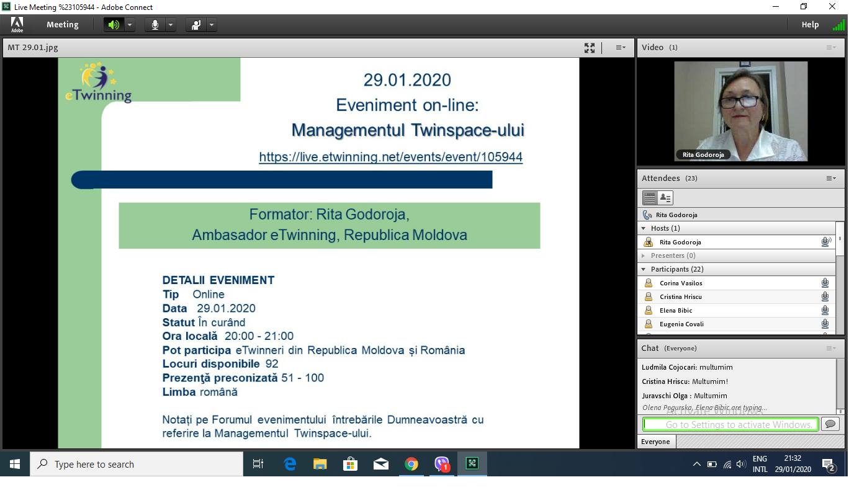Image resolution: width=849 pixels, height=490 pixels.
Task: Click Cristina Hriscu's participant avatar icon
Action: pos(649,296)
